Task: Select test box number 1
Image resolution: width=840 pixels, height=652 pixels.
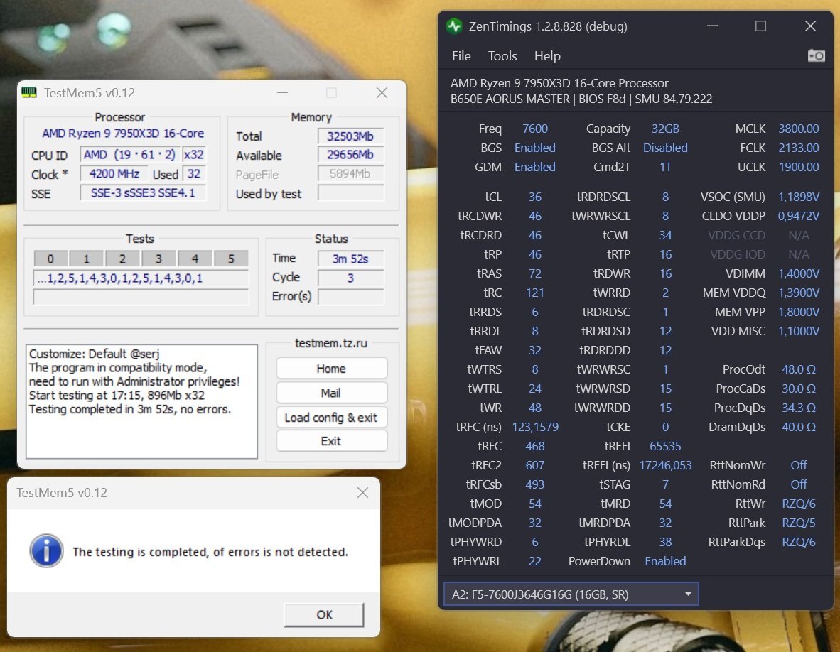Action: (87, 259)
